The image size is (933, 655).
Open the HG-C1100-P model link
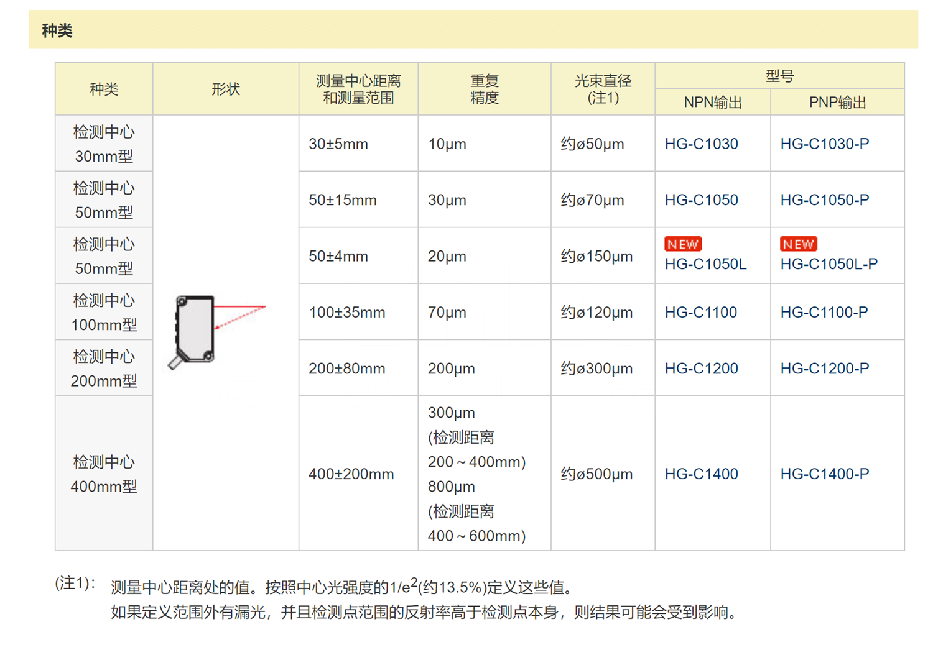(x=824, y=312)
